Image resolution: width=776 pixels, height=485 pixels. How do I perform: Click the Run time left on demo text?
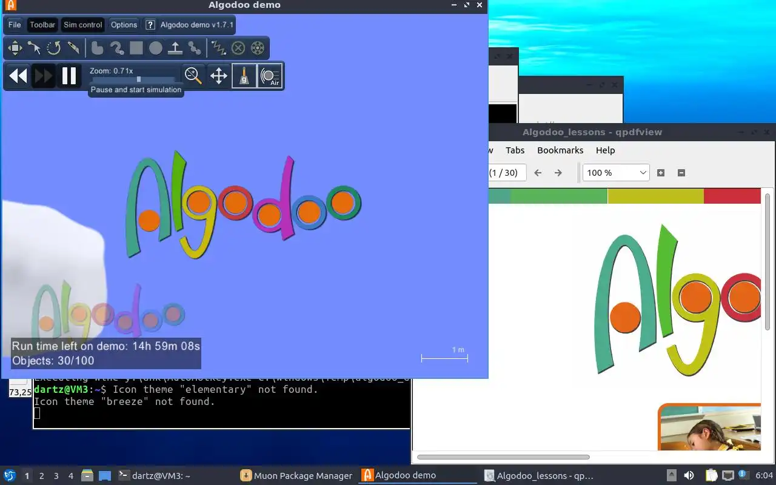[x=106, y=346]
